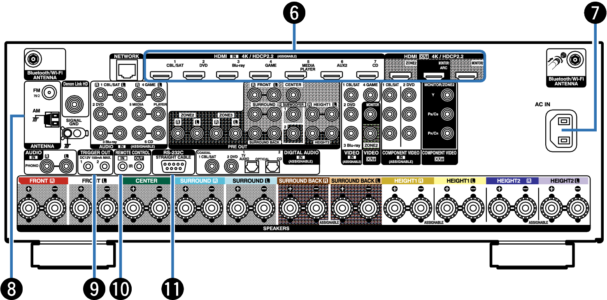
Task: Click the HDMI MONITOR1 ARC output port
Action: pyautogui.click(x=436, y=75)
